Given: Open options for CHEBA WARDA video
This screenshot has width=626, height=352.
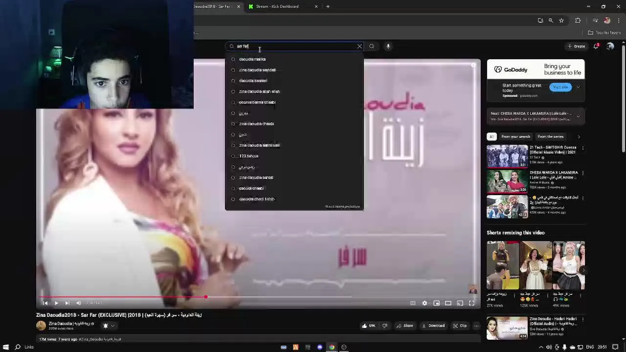Looking at the screenshot, I should tap(582, 173).
